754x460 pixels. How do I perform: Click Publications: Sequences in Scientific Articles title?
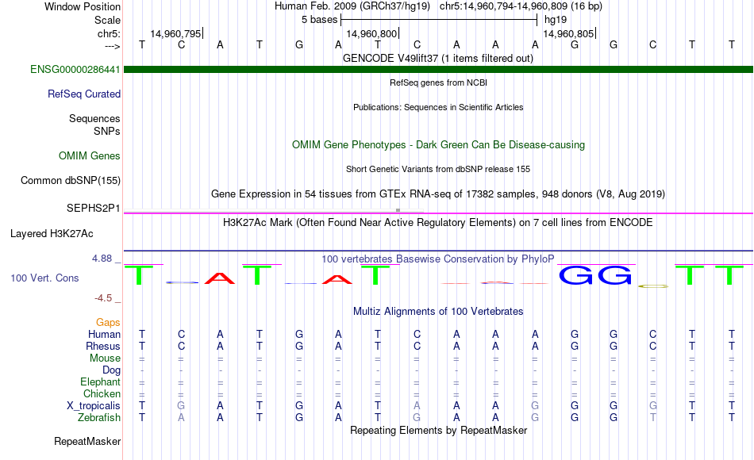point(438,107)
